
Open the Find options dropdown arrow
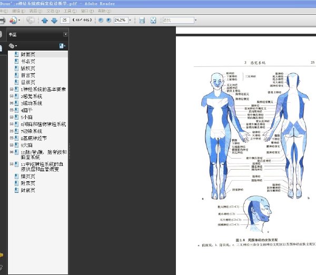pyautogui.click(x=195, y=20)
